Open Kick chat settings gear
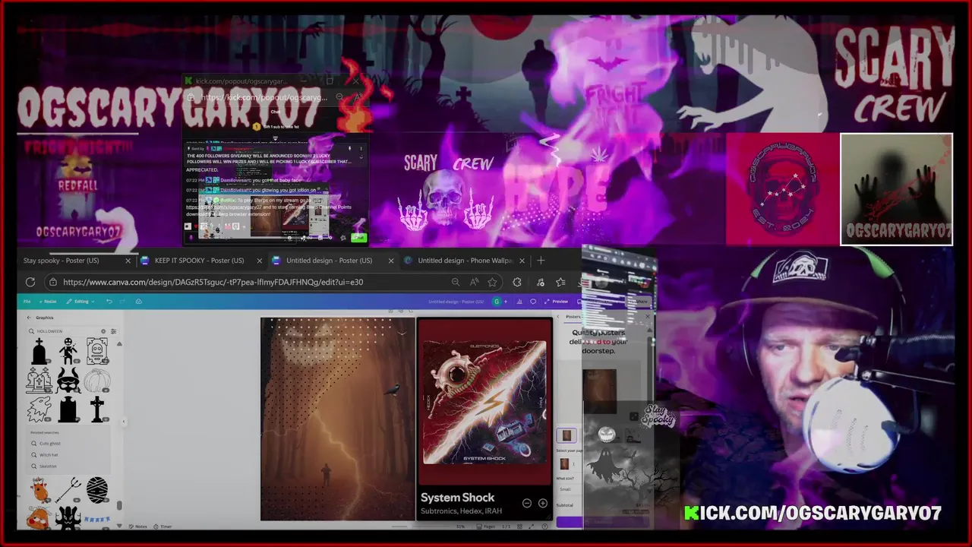This screenshot has width=972, height=547. 342,238
